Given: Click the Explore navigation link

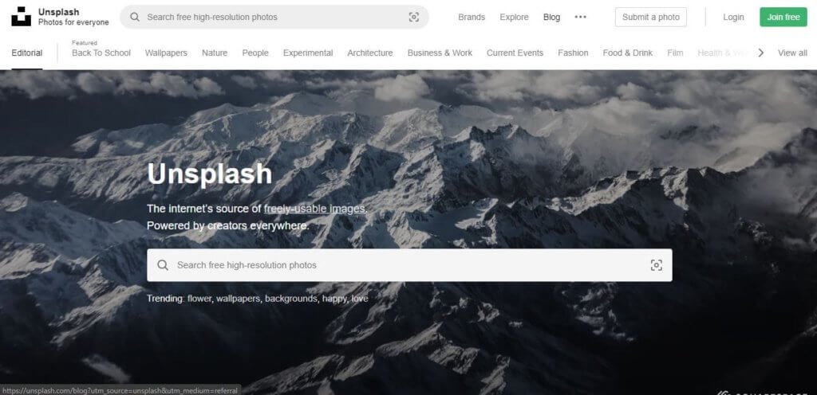Looking at the screenshot, I should [x=514, y=17].
